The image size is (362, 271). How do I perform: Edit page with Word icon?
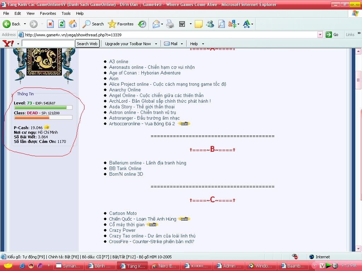tap(182, 24)
